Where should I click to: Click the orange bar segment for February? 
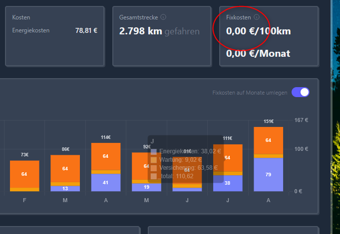point(24,174)
